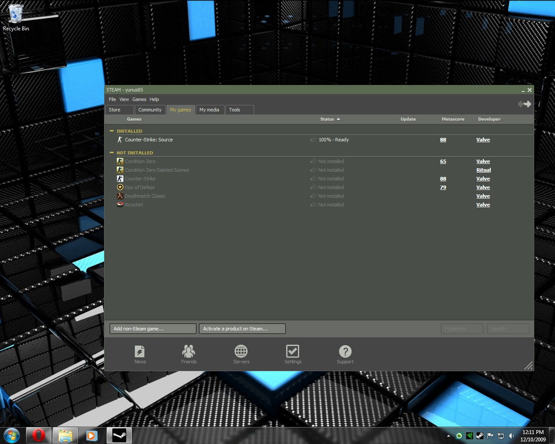Switch to the Community tab
The width and height of the screenshot is (555, 444).
150,110
